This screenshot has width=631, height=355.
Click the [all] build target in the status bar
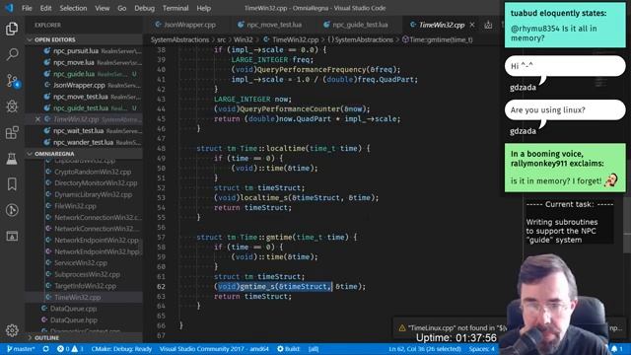point(314,349)
